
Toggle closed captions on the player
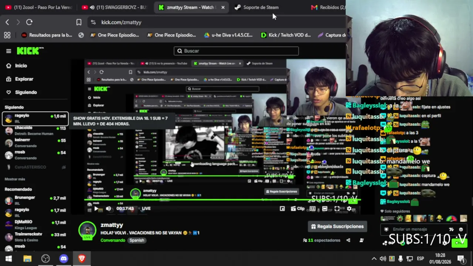pos(313,209)
